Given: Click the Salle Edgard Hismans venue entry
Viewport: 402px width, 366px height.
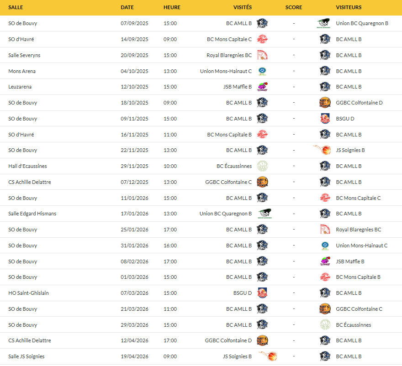Looking at the screenshot, I should coord(32,214).
